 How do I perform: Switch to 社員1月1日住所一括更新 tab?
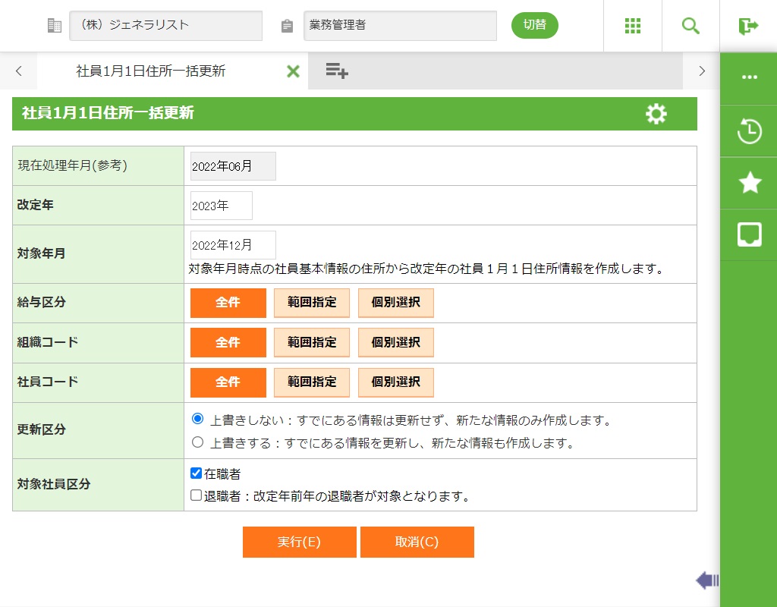[151, 71]
